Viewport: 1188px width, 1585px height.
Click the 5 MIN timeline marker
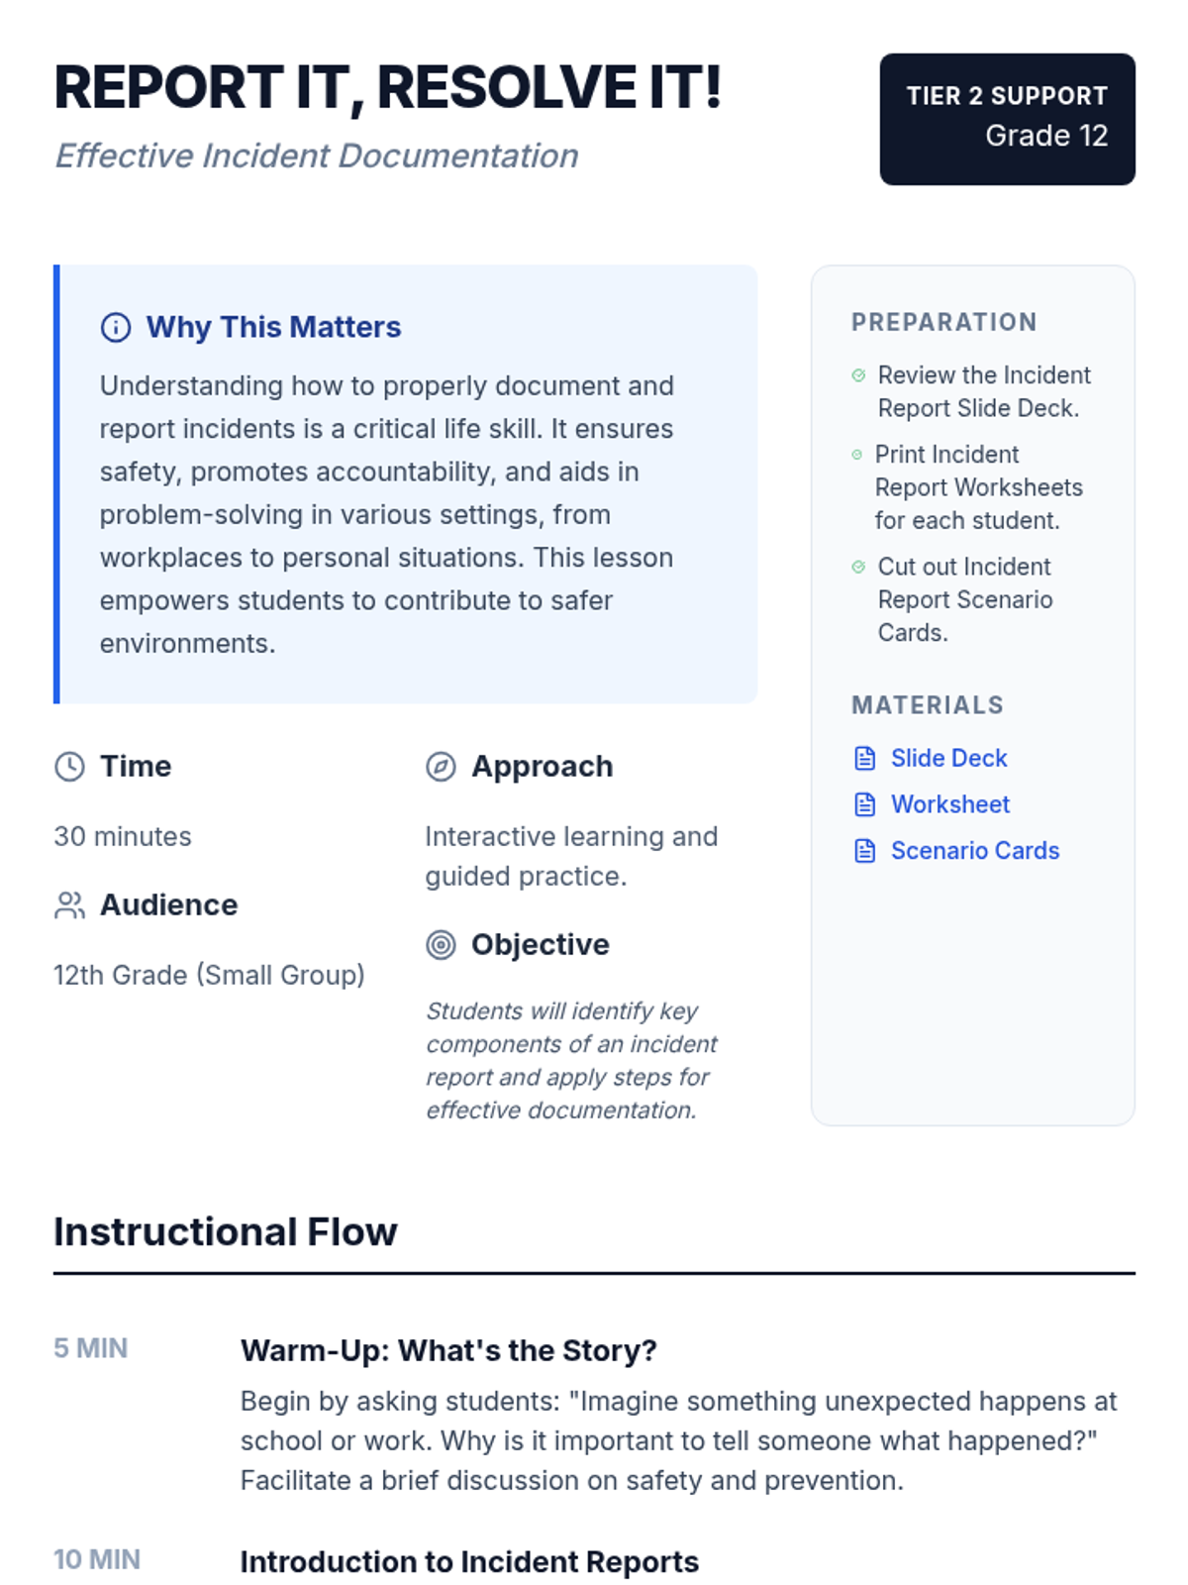click(x=91, y=1349)
